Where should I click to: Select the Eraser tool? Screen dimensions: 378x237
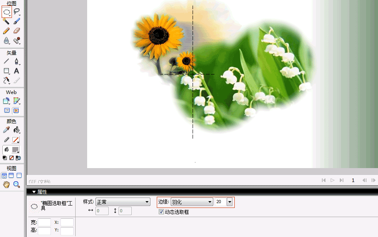pyautogui.click(x=17, y=31)
